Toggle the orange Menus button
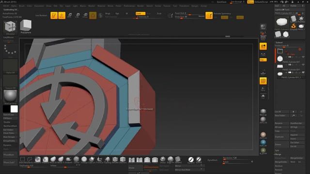310x174 pixels. click(250, 2)
